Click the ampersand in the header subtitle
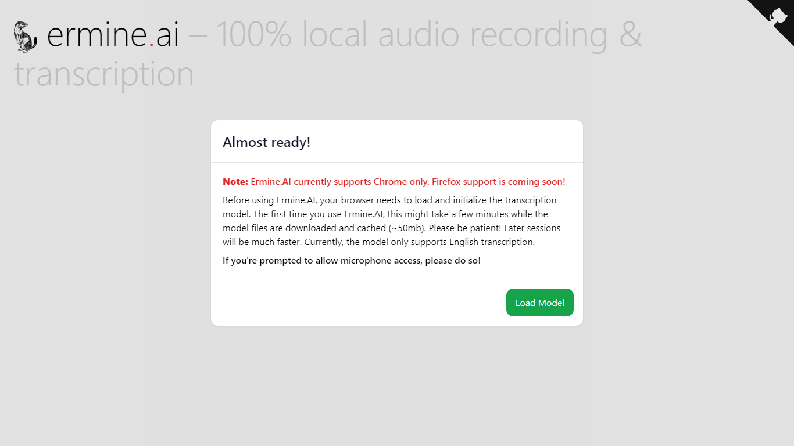The image size is (794, 446). click(x=631, y=34)
